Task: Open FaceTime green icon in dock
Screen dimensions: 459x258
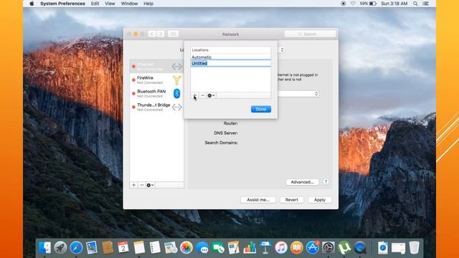Action: click(x=218, y=247)
